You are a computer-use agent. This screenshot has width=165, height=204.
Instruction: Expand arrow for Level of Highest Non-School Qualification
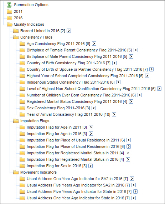159,89
